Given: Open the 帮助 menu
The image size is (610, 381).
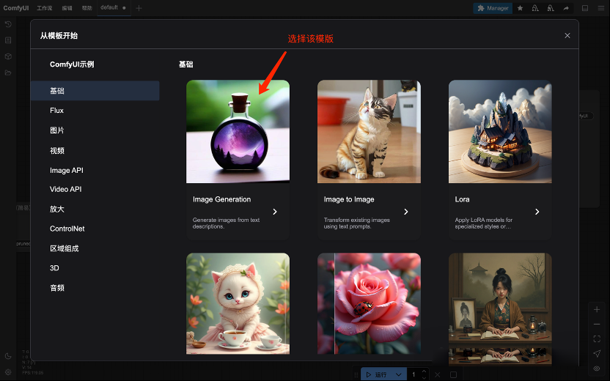Looking at the screenshot, I should (87, 8).
